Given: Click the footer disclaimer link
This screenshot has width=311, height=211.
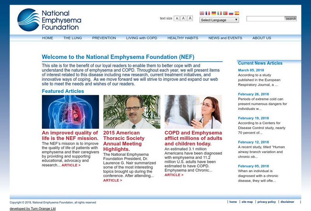Looking at the screenshot, I should [x=287, y=202].
